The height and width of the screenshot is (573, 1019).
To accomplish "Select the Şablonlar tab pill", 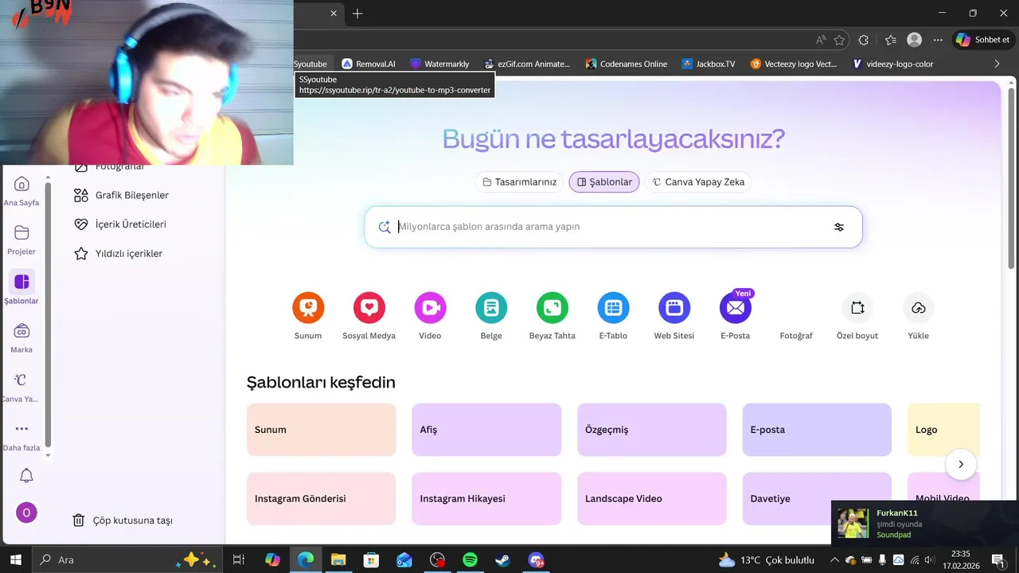I will [604, 182].
